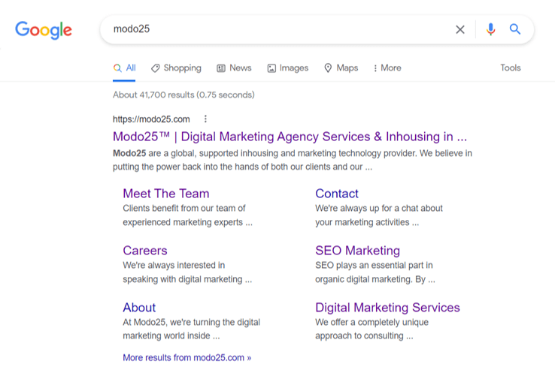The width and height of the screenshot is (555, 376).
Task: Visit the Contact sitelink
Action: pos(337,194)
